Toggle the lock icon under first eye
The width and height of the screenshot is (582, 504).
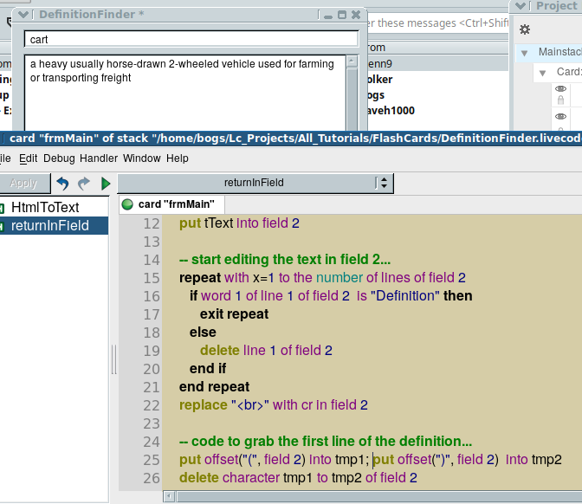pyautogui.click(x=561, y=101)
